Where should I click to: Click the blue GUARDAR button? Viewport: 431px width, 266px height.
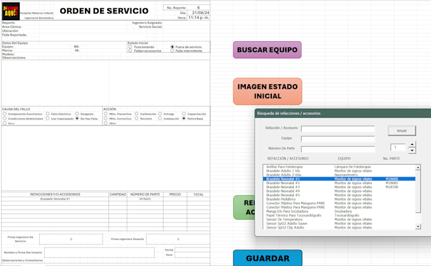[267, 258]
